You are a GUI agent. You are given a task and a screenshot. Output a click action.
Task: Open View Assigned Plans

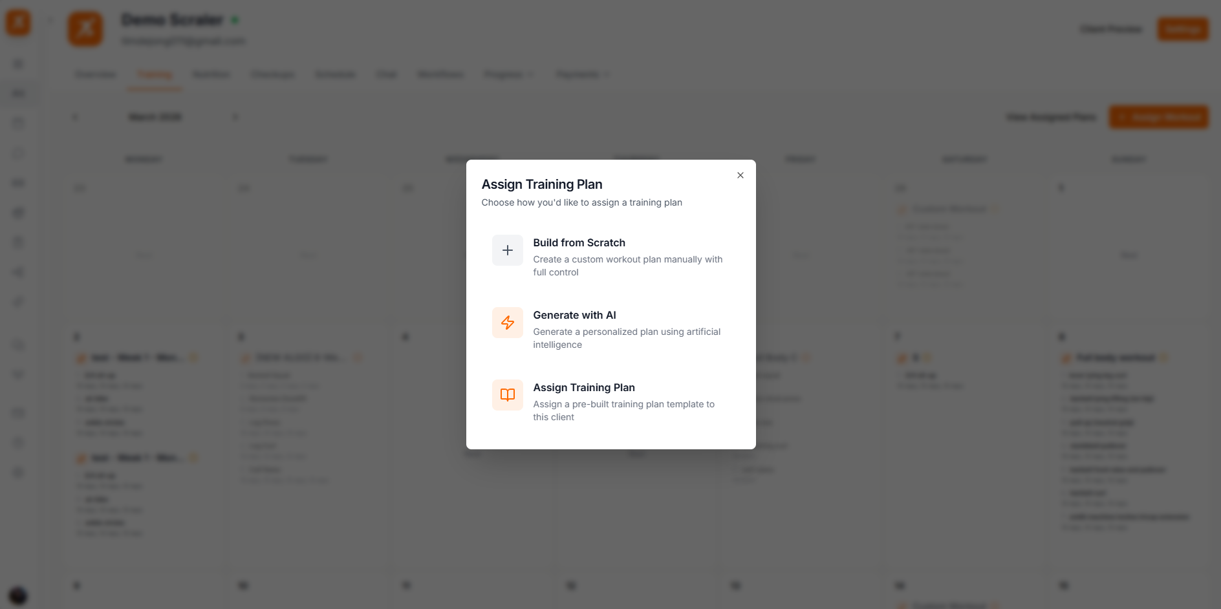(x=1050, y=117)
